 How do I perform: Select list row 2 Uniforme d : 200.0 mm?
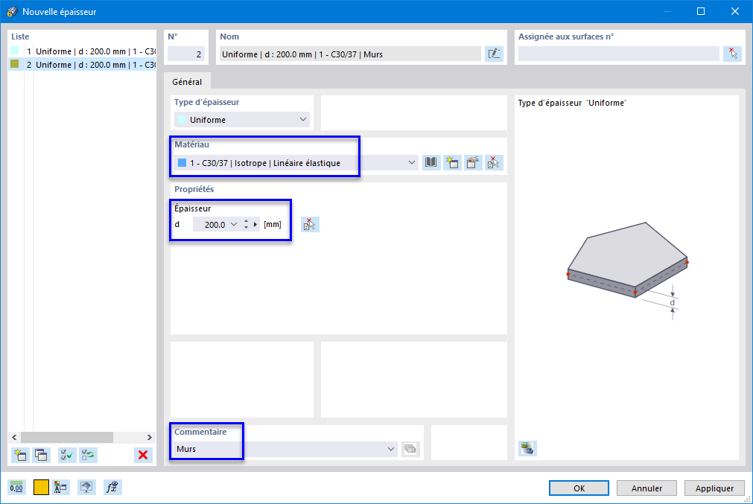click(82, 64)
